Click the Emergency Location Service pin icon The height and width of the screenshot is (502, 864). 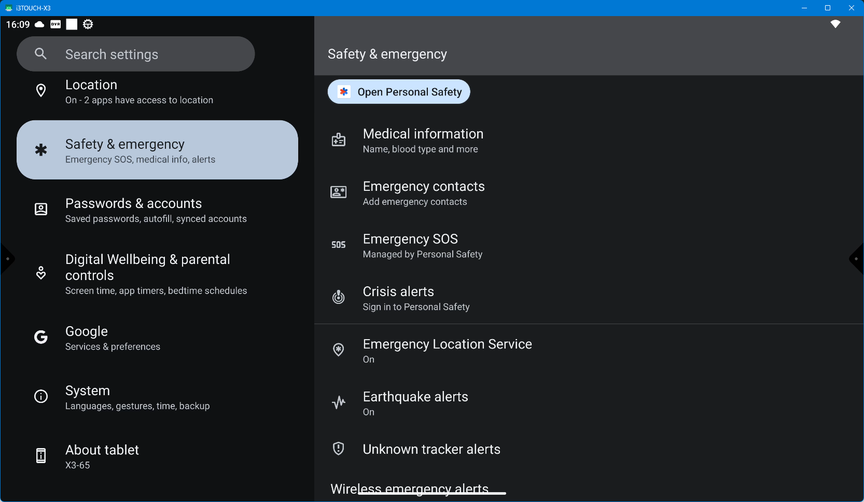pos(338,350)
